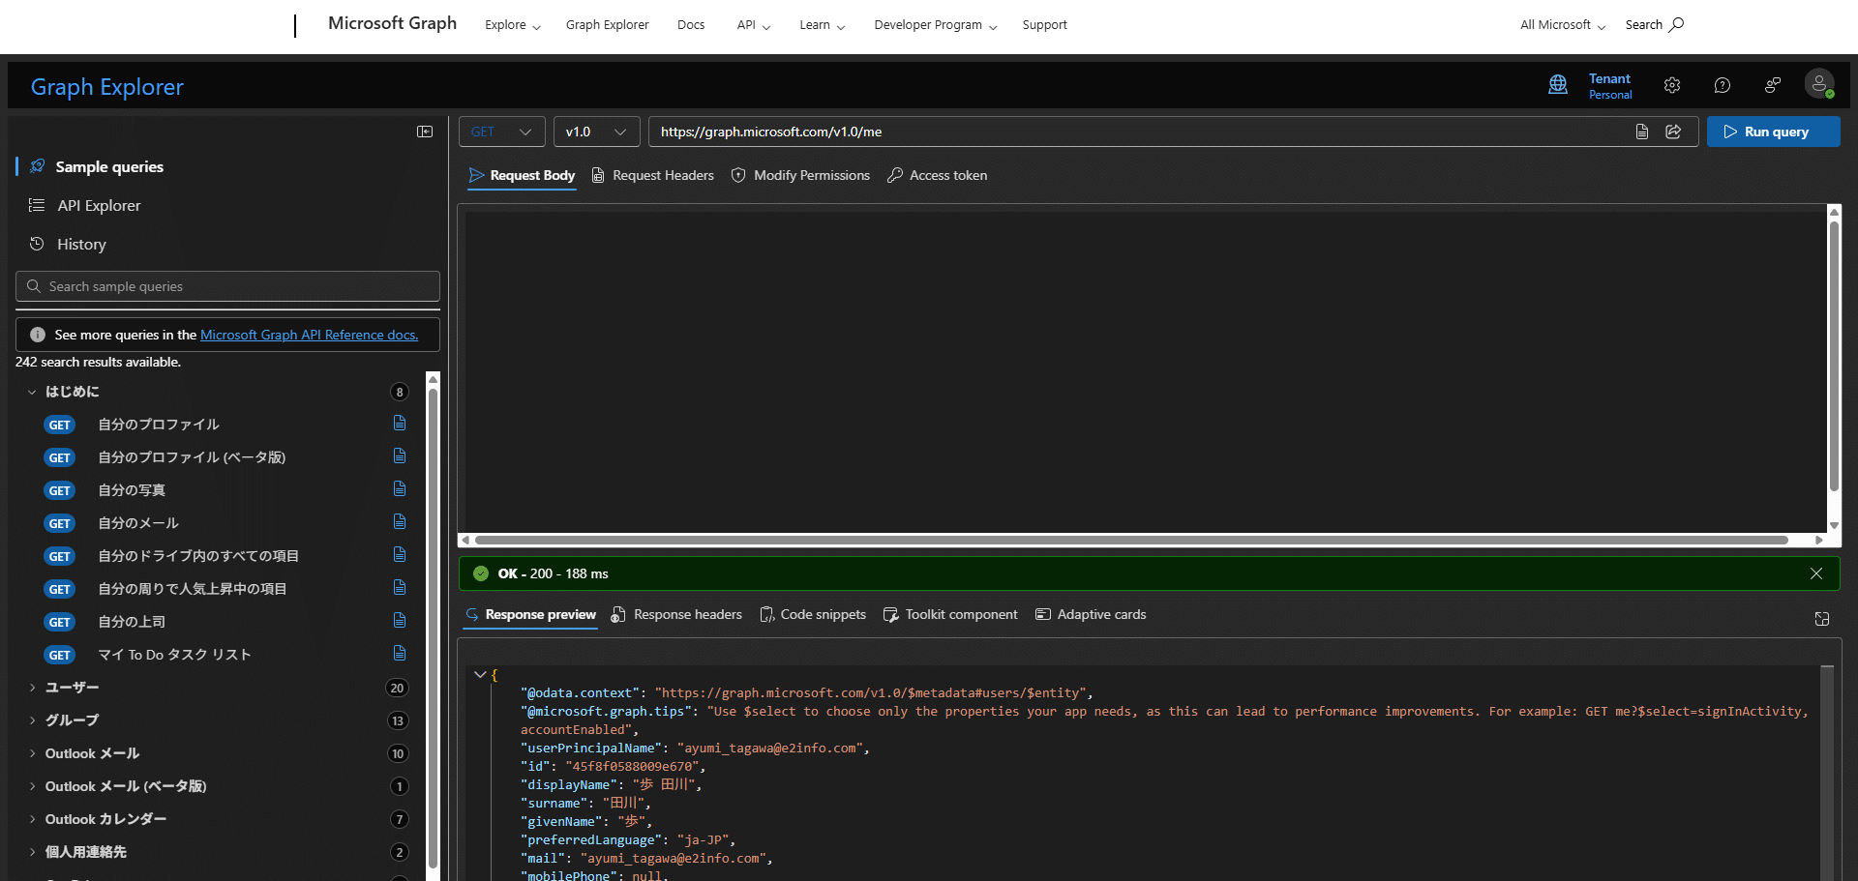Open docs icon for 自分の写真
1858x881 pixels.
[400, 489]
